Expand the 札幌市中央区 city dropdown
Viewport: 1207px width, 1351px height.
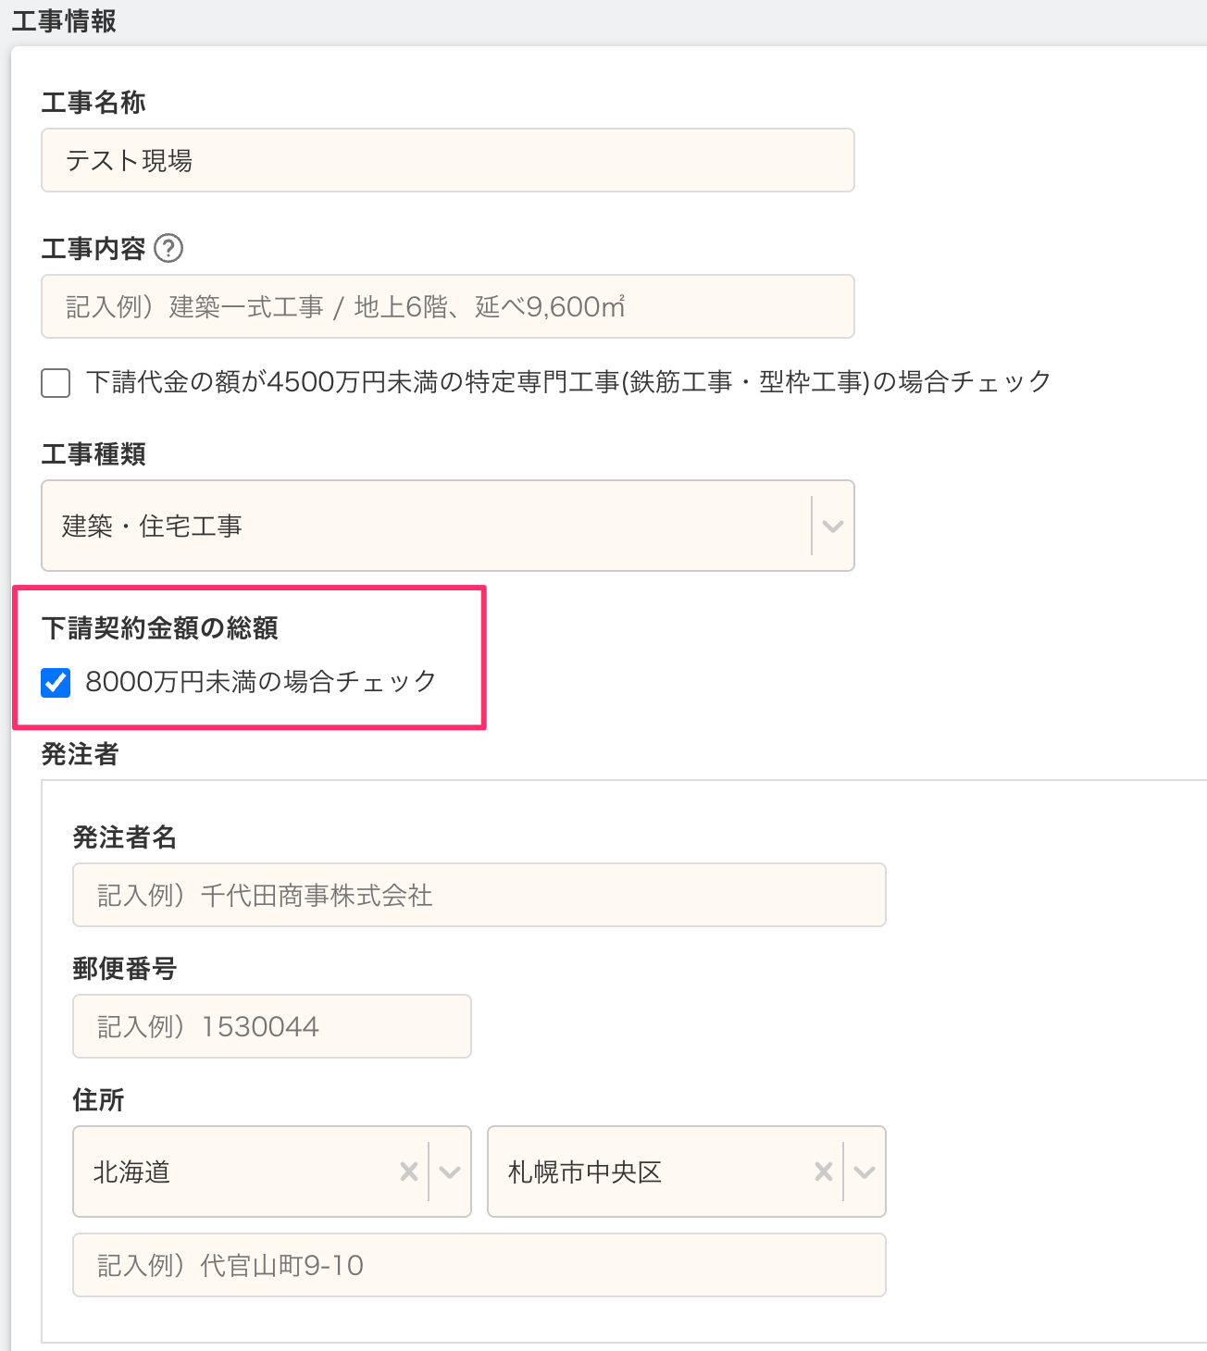point(865,1171)
